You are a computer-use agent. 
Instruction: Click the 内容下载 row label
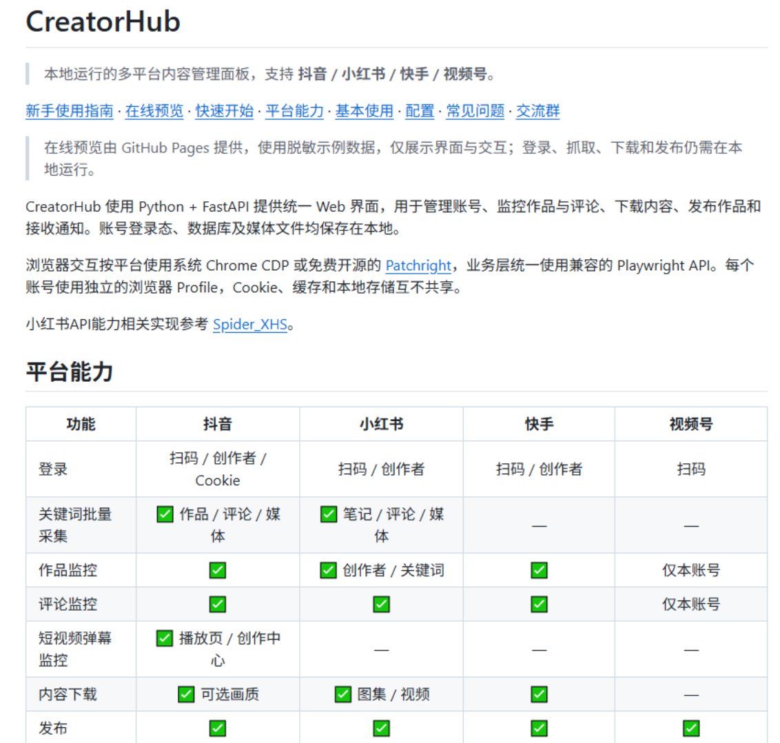(x=68, y=694)
